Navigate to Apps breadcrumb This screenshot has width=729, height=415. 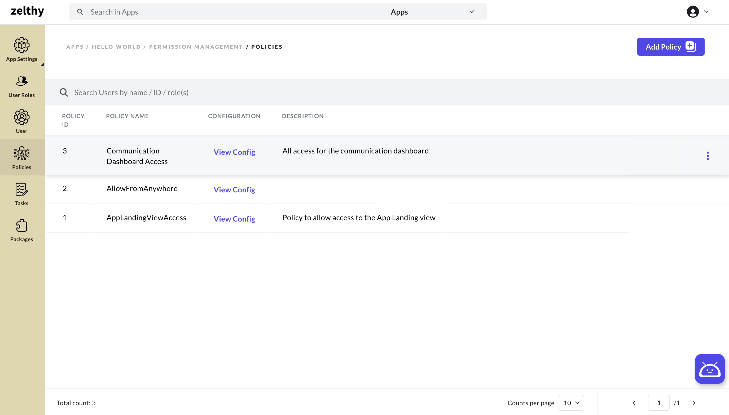pos(75,47)
